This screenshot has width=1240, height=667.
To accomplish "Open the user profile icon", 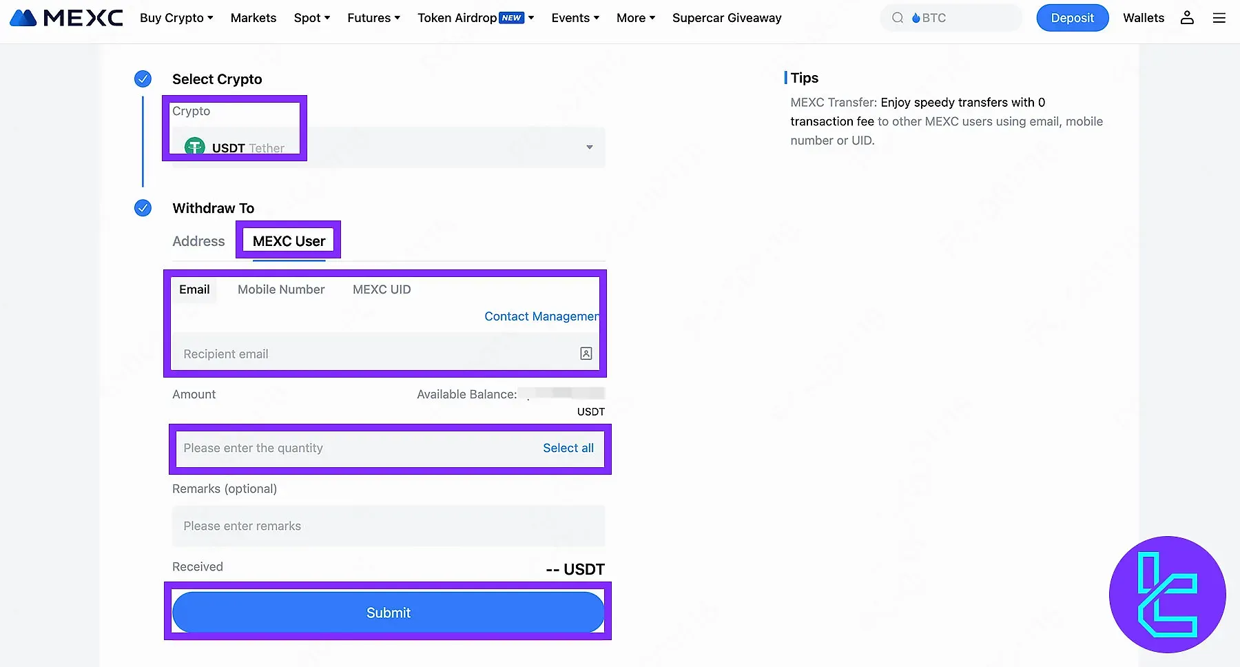I will (1187, 18).
